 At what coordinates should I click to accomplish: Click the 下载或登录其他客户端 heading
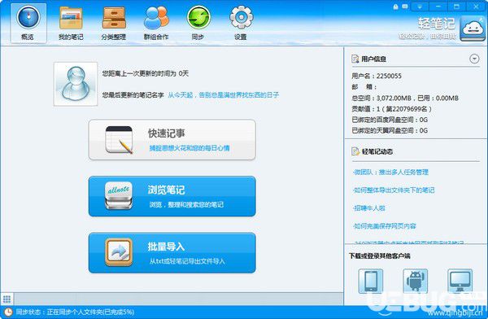point(380,256)
